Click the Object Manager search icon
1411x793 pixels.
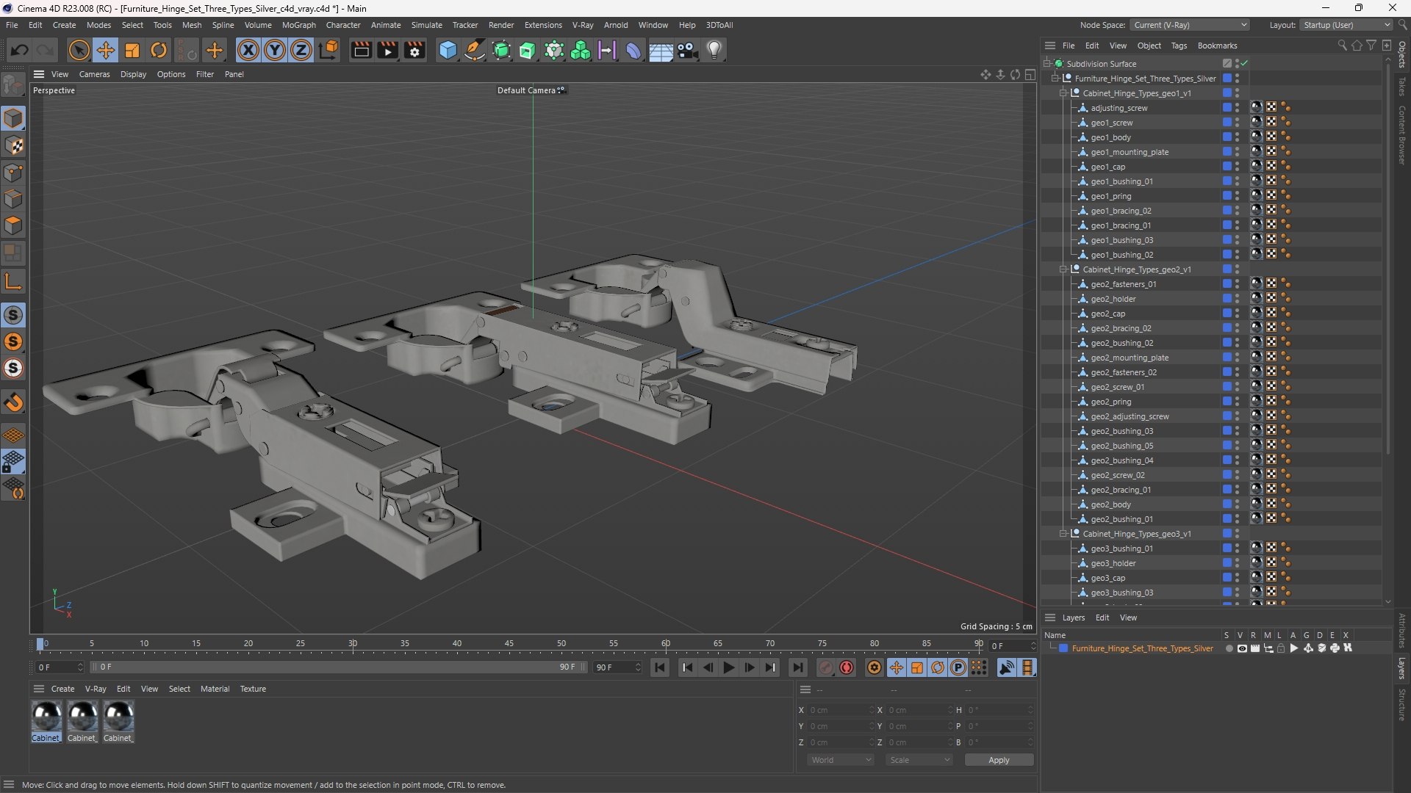pyautogui.click(x=1342, y=46)
